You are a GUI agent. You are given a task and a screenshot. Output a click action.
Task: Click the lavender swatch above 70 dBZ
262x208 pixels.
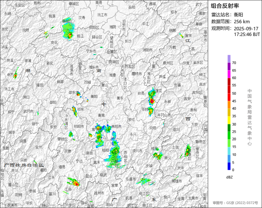[229, 59]
